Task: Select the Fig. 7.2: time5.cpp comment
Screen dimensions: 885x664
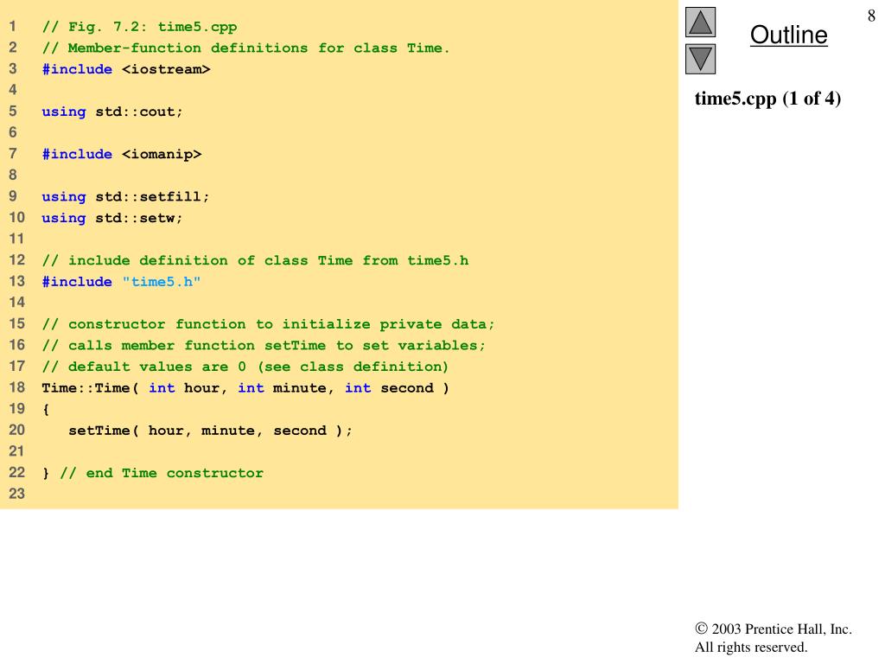Action: (x=139, y=27)
